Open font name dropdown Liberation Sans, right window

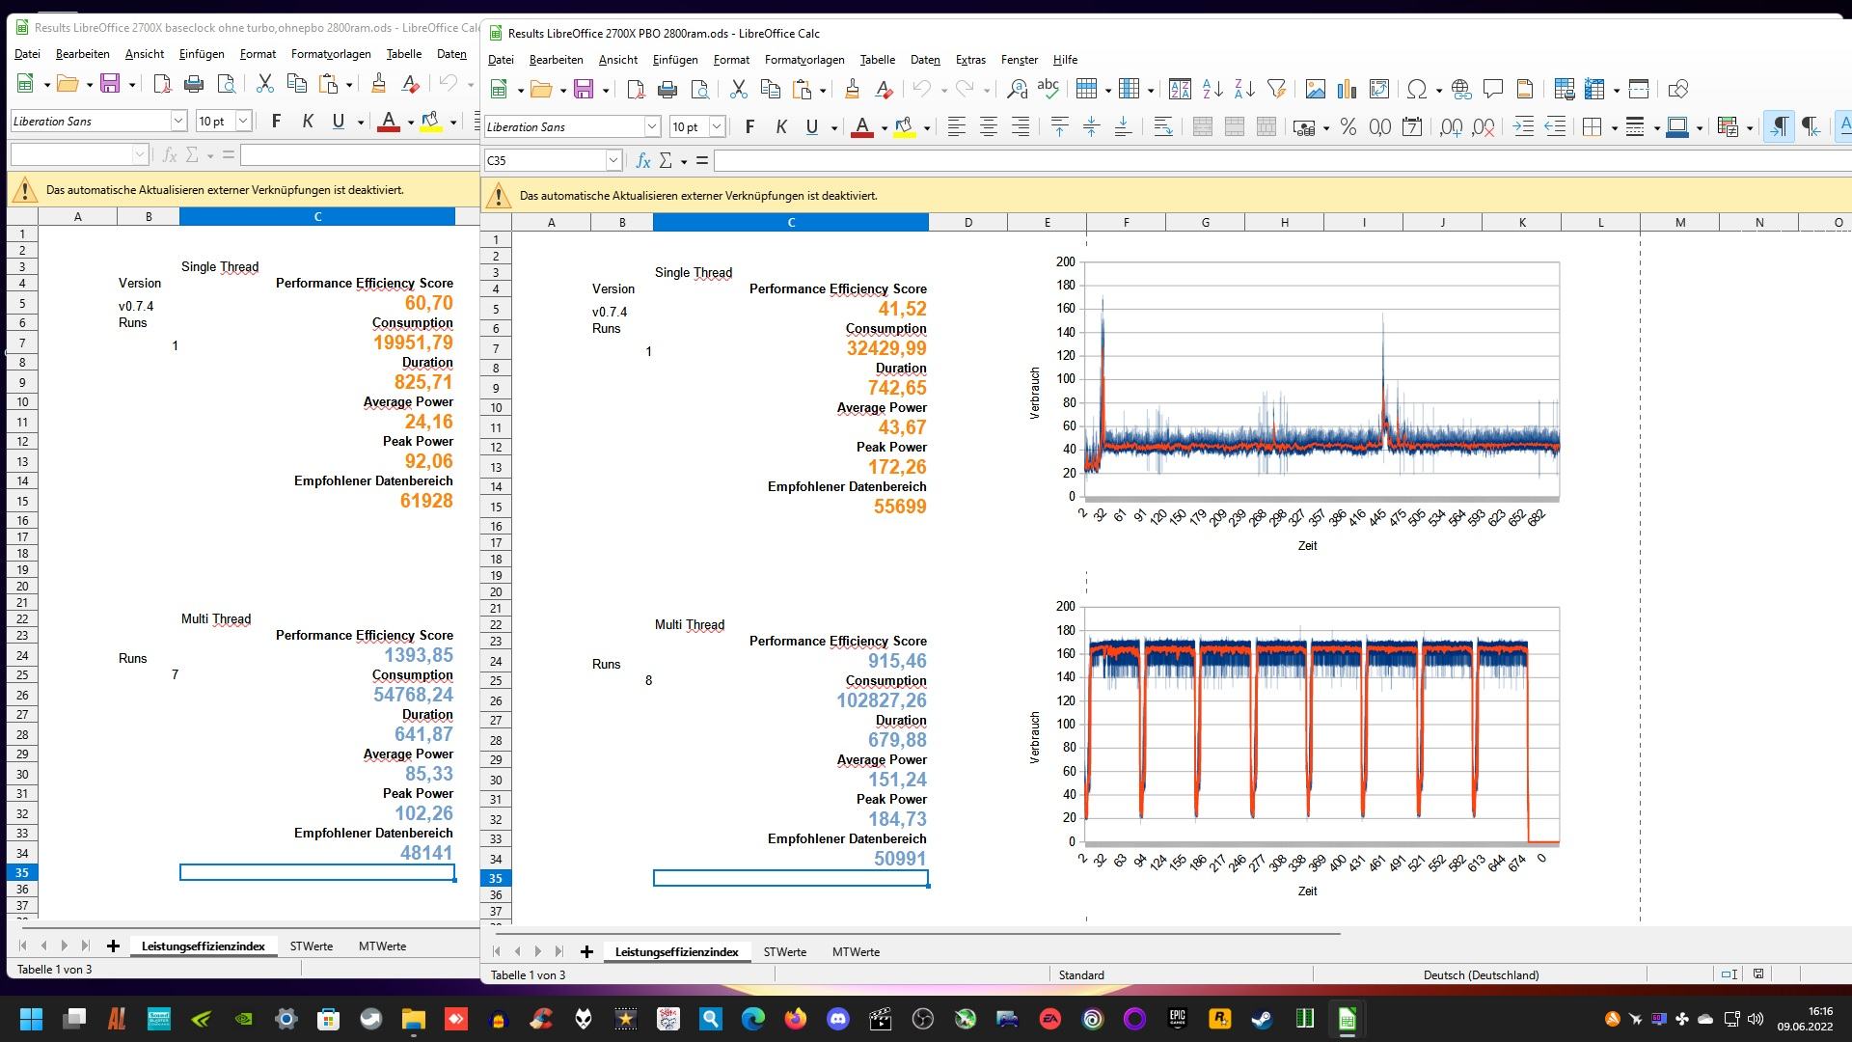[x=652, y=127]
